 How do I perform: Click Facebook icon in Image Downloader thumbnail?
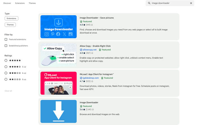(x=58, y=34)
